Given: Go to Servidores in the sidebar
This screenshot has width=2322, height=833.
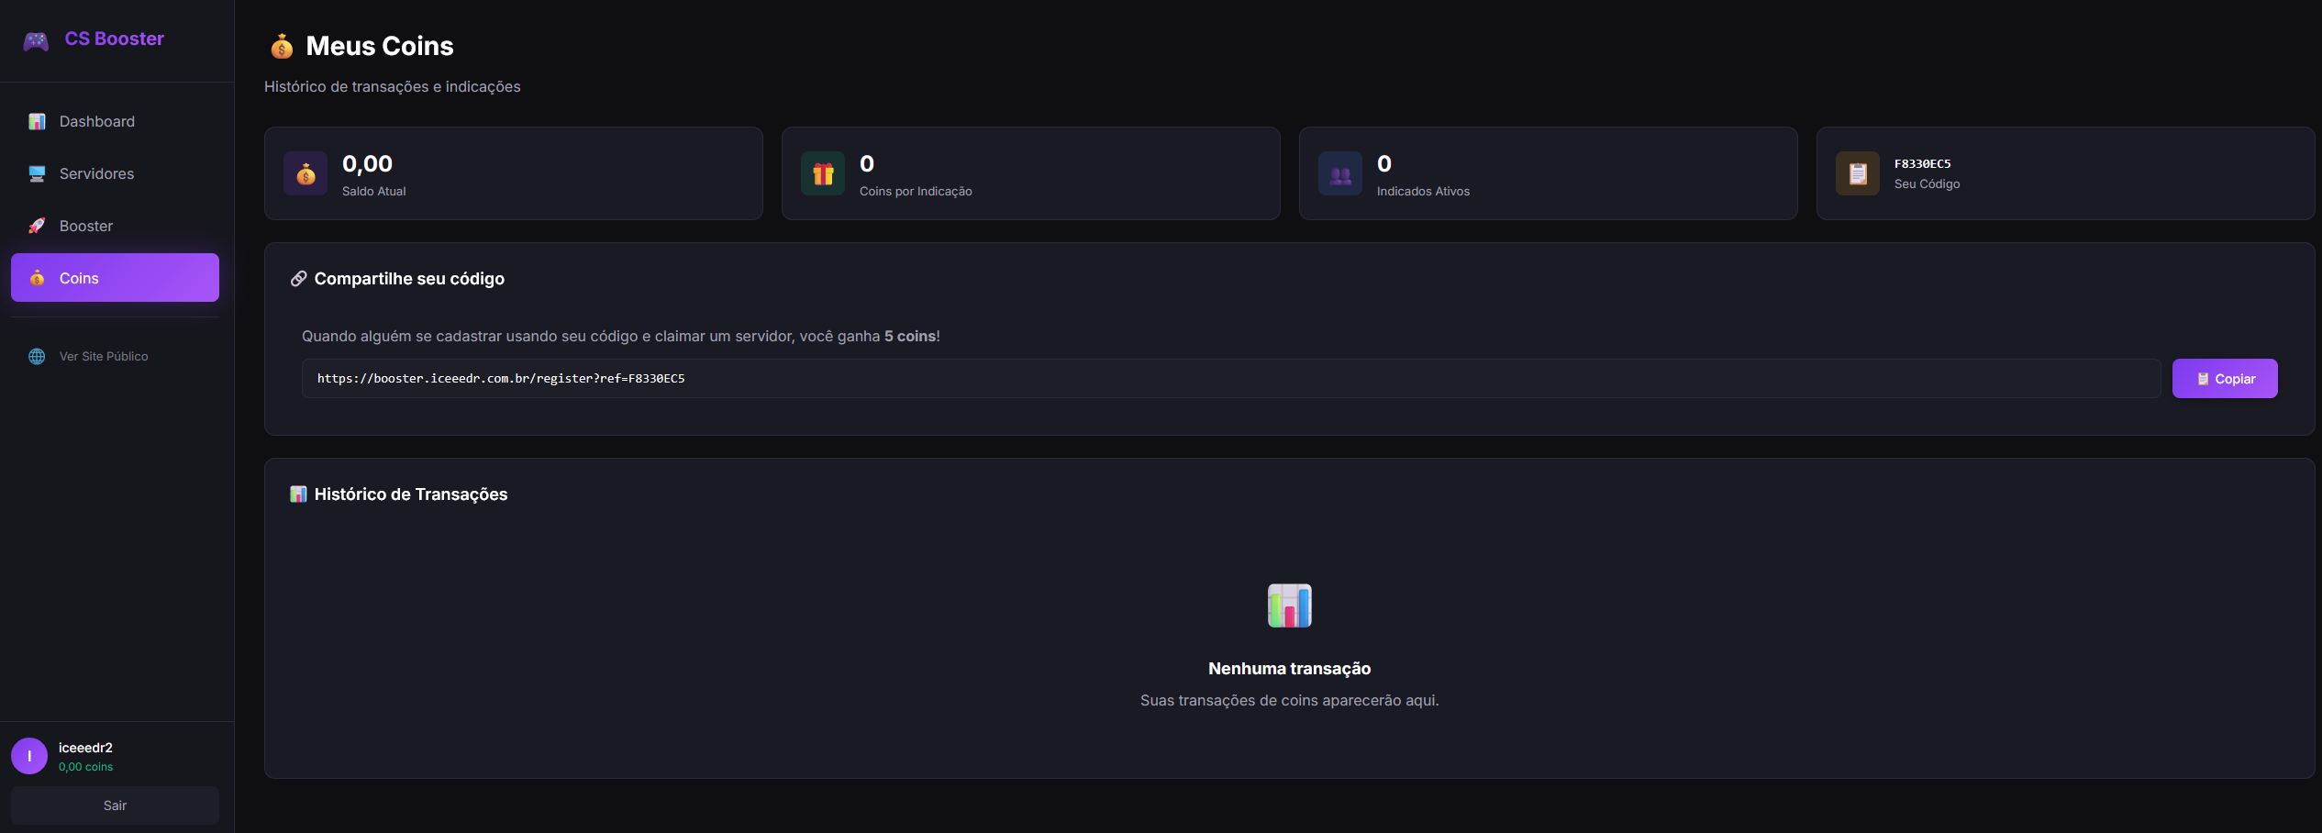Looking at the screenshot, I should click(96, 173).
